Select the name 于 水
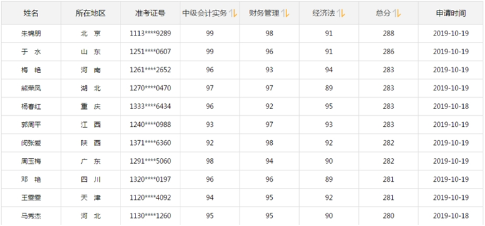 point(31,52)
